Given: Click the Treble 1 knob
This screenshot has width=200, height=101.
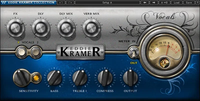Looking at the screenshot, I should click(80, 78).
